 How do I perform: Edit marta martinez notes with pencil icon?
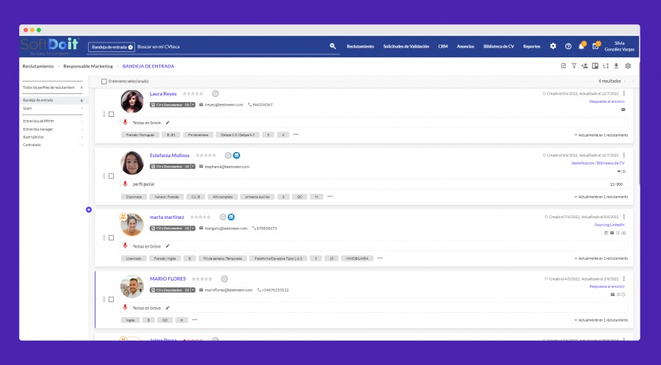click(x=167, y=246)
